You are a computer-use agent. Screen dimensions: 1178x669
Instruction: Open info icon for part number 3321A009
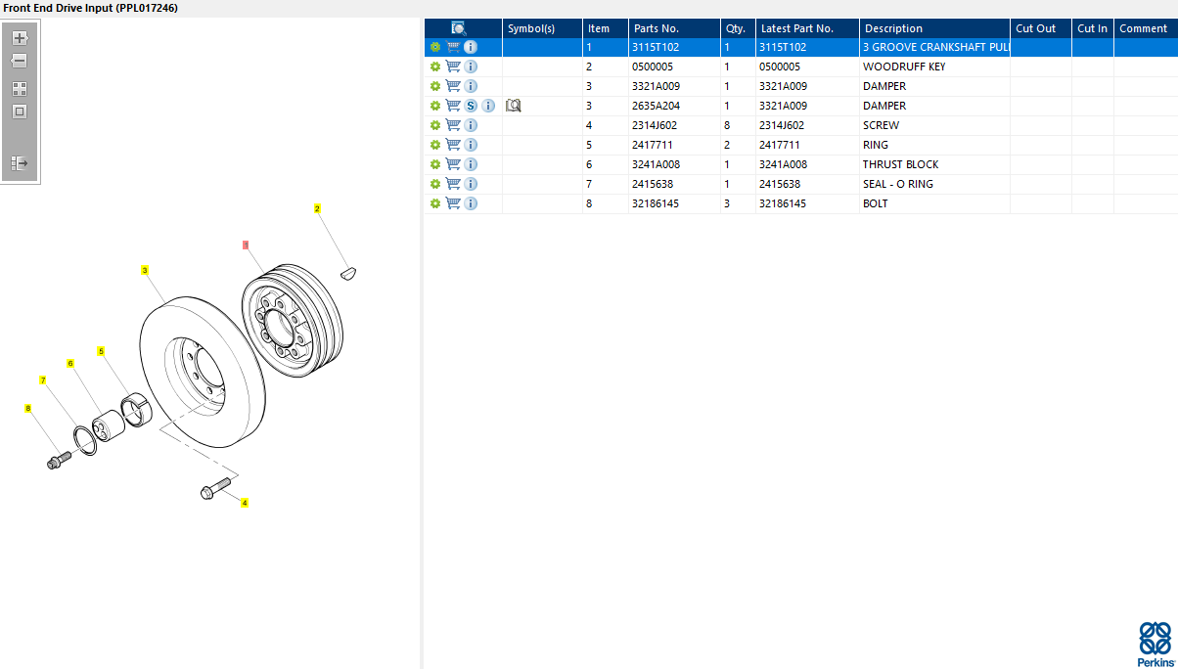click(471, 86)
